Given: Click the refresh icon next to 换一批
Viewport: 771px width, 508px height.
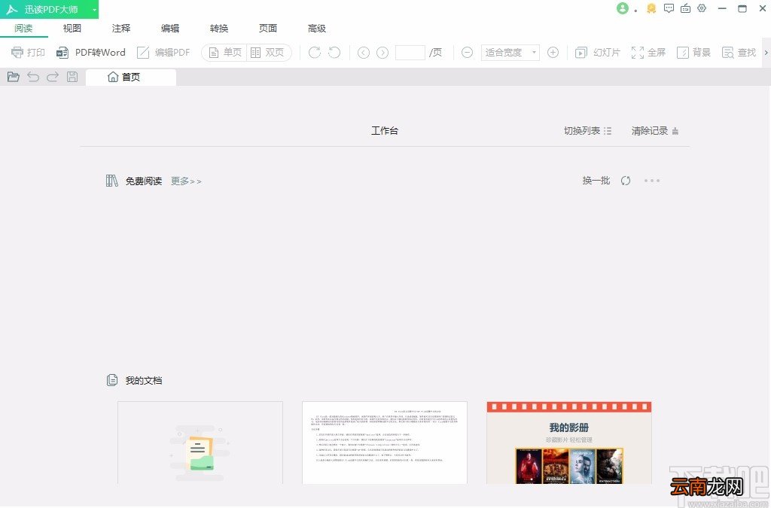Looking at the screenshot, I should pyautogui.click(x=626, y=181).
